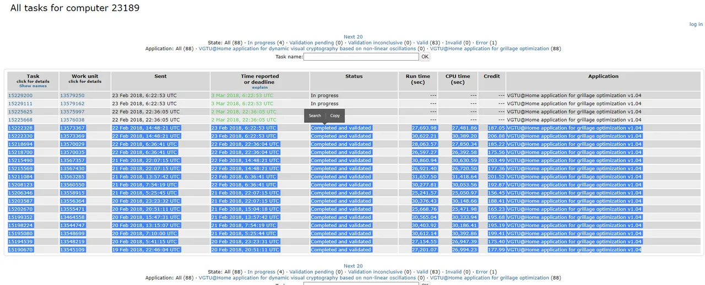
Task: Open task 15194539 details
Action: [x=20, y=241]
